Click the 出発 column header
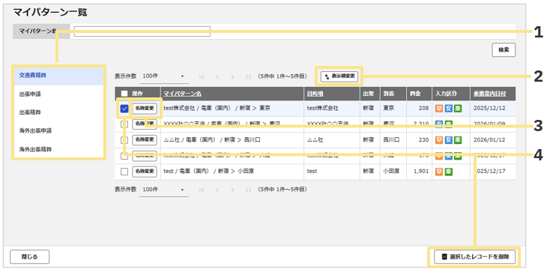 click(368, 94)
